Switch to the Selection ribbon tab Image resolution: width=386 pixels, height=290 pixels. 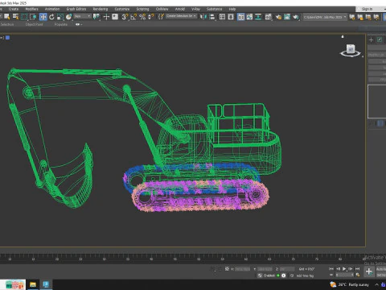(7, 24)
